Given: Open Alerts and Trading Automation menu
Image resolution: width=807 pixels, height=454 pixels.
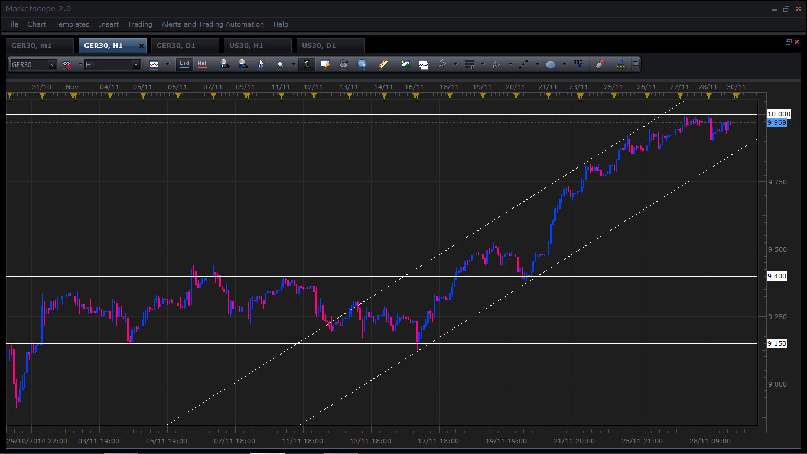Looking at the screenshot, I should [213, 24].
